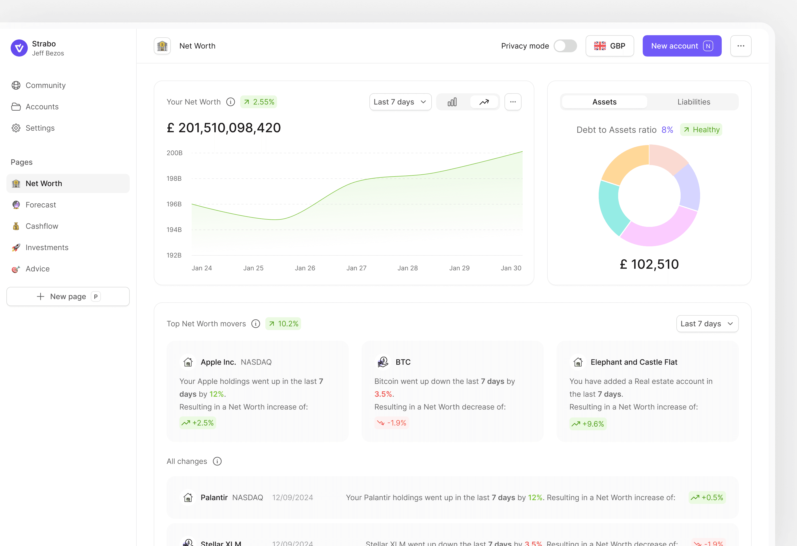The height and width of the screenshot is (546, 797).
Task: Go to the Forecast page
Action: click(41, 205)
